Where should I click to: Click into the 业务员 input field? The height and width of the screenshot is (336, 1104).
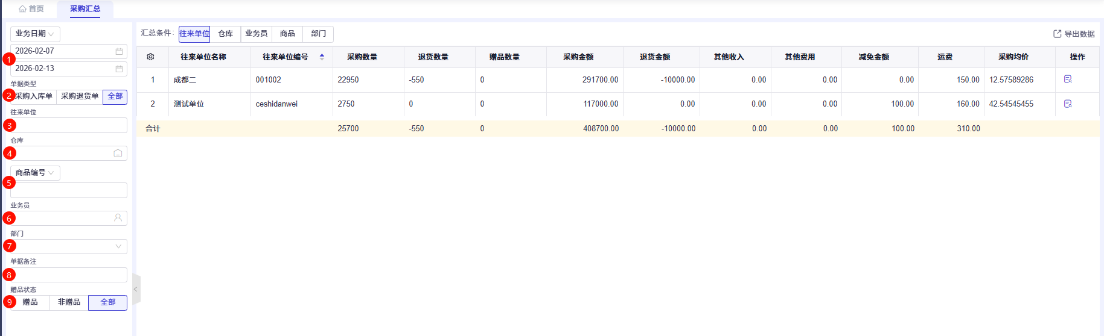tap(69, 218)
